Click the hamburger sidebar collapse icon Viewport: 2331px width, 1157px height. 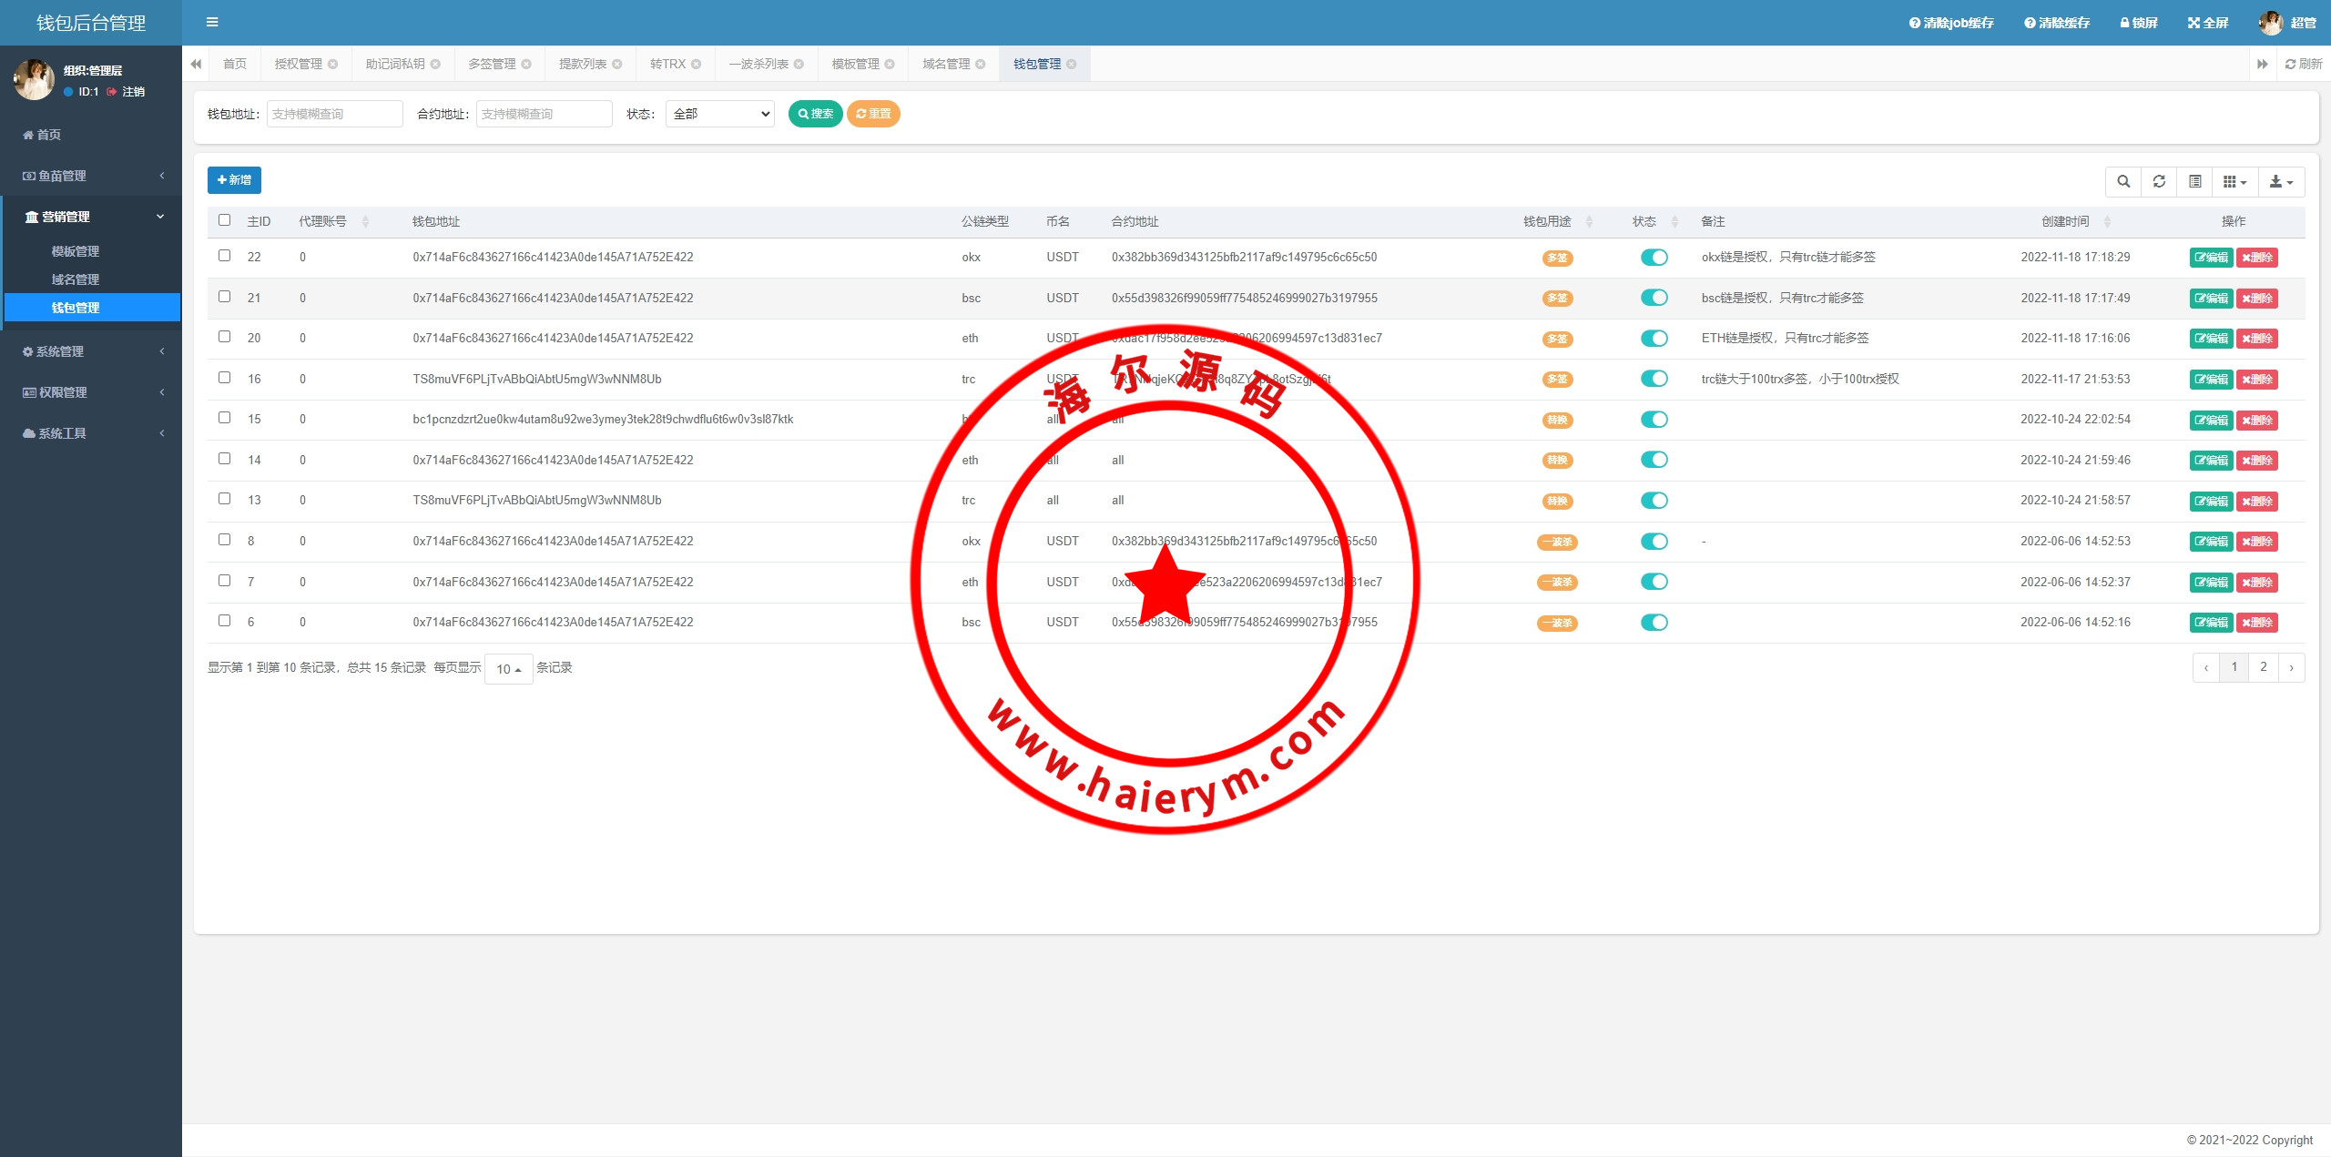pos(212,22)
